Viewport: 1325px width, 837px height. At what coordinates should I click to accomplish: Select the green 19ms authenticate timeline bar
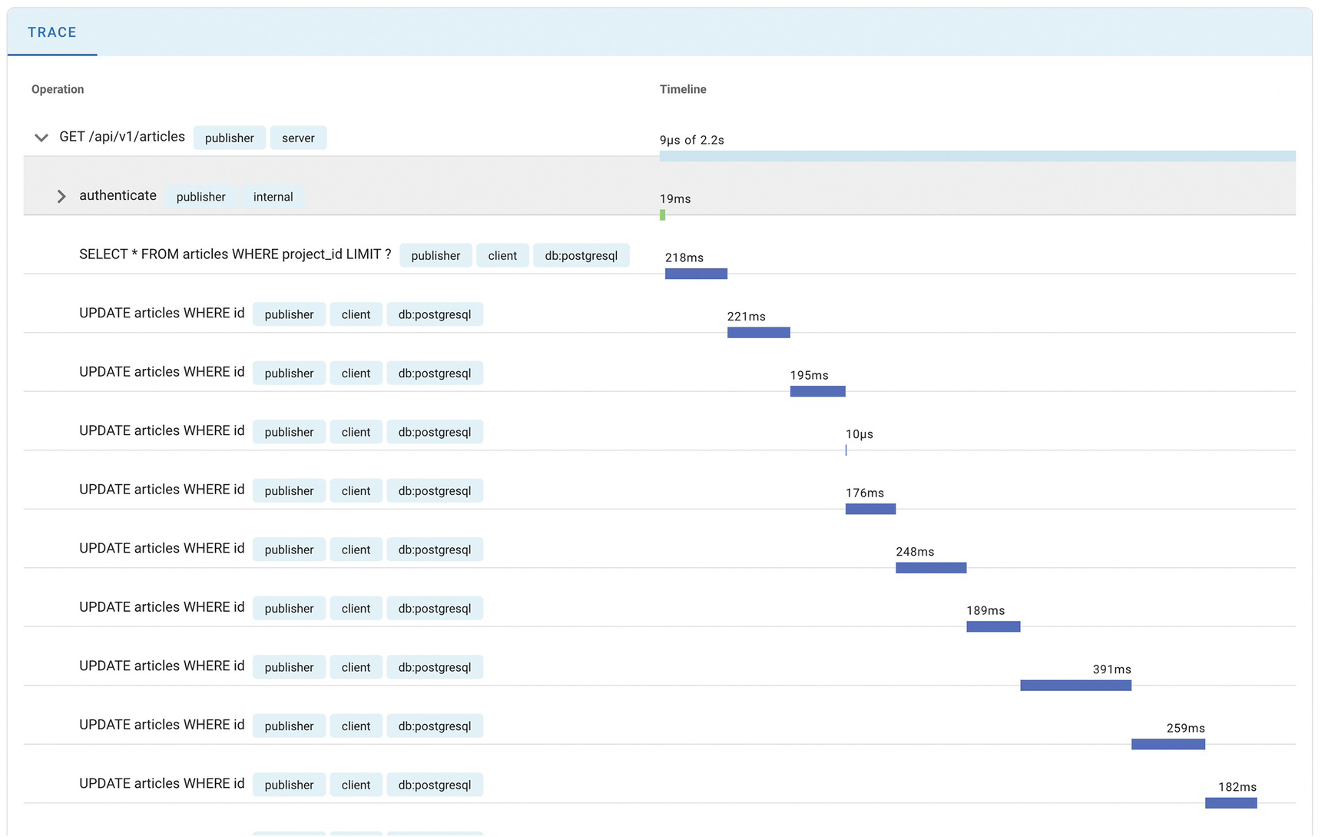coord(662,215)
